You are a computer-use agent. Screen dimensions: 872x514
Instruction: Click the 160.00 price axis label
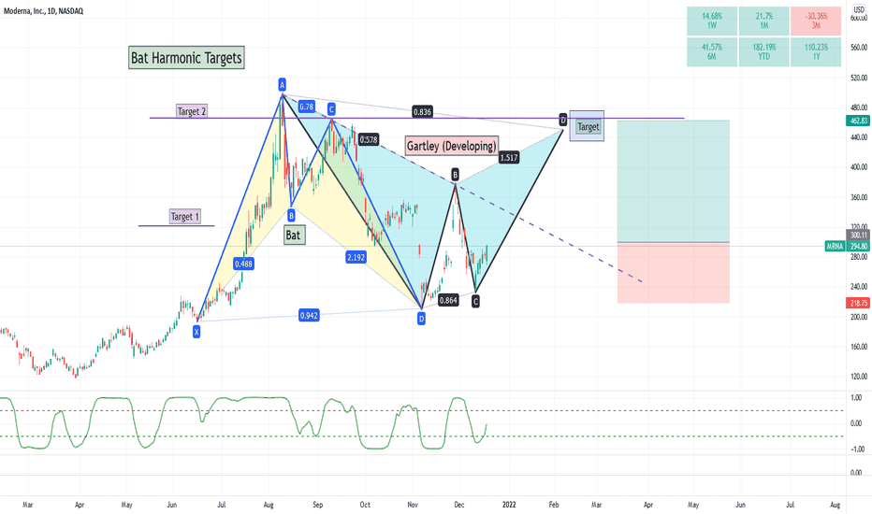tap(859, 347)
